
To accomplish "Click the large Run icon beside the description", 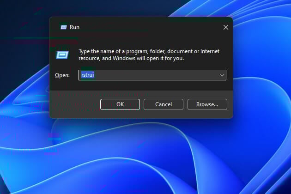I will [x=62, y=55].
